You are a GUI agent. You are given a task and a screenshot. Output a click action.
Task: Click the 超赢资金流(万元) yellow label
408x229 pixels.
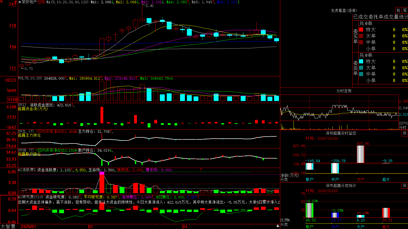tap(33, 109)
